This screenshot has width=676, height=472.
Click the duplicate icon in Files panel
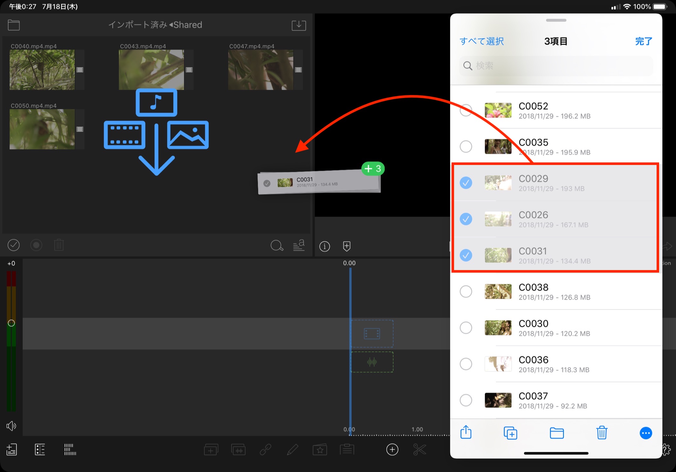point(510,433)
